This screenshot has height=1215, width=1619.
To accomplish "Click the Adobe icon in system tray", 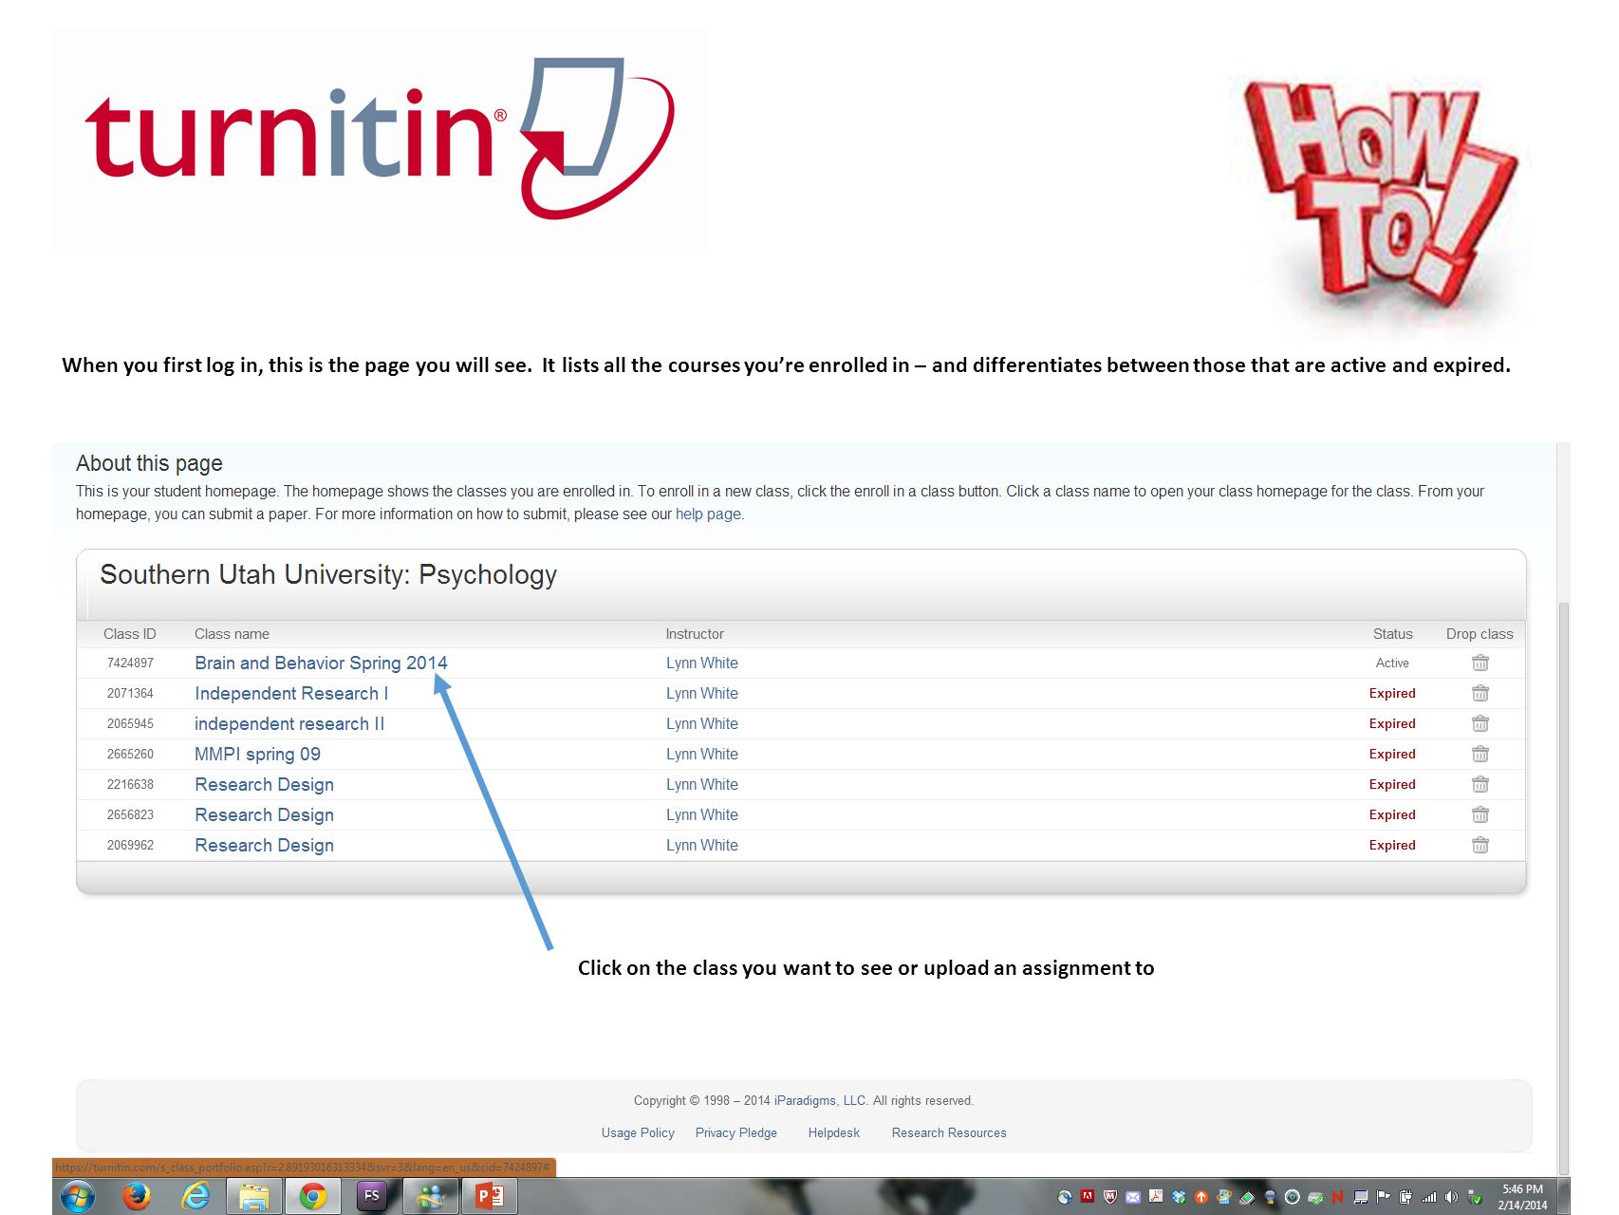I will [x=1088, y=1196].
